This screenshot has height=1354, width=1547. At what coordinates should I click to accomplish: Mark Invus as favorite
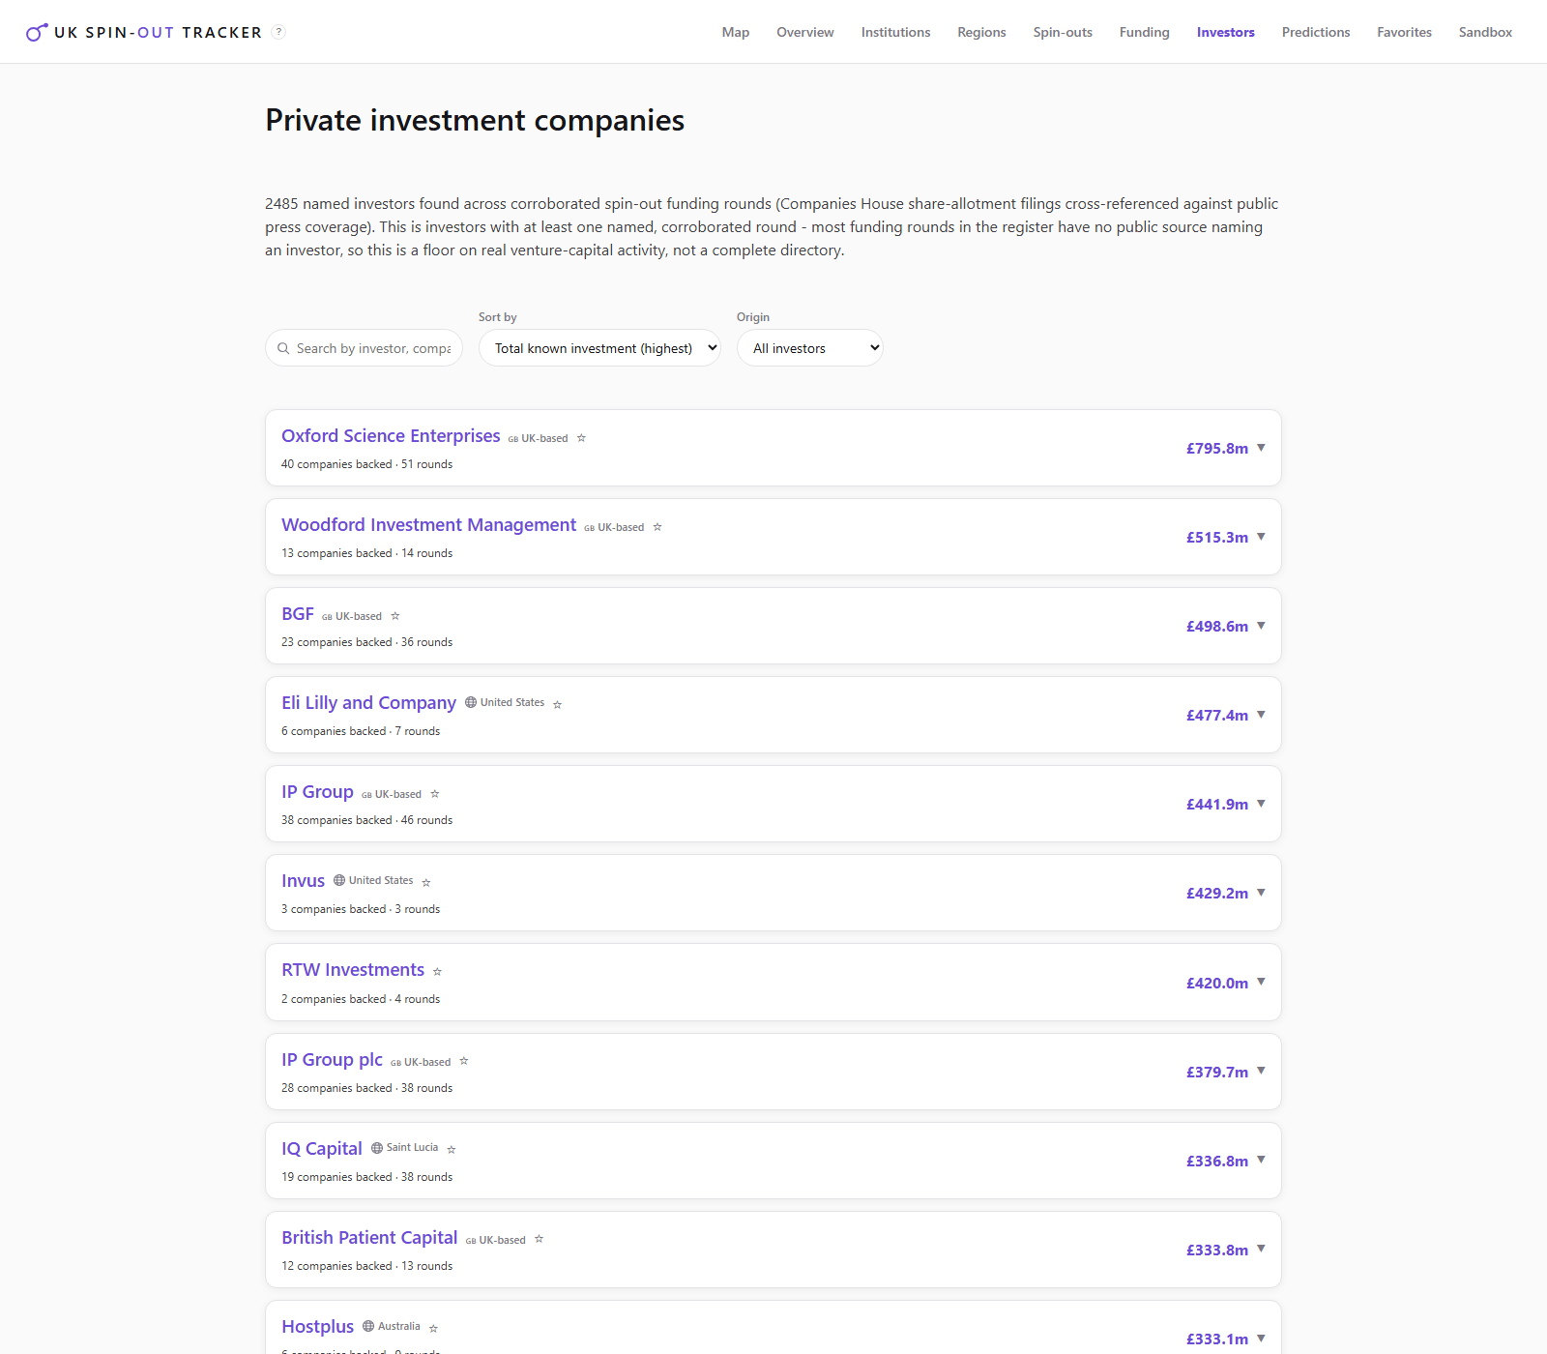coord(426,883)
